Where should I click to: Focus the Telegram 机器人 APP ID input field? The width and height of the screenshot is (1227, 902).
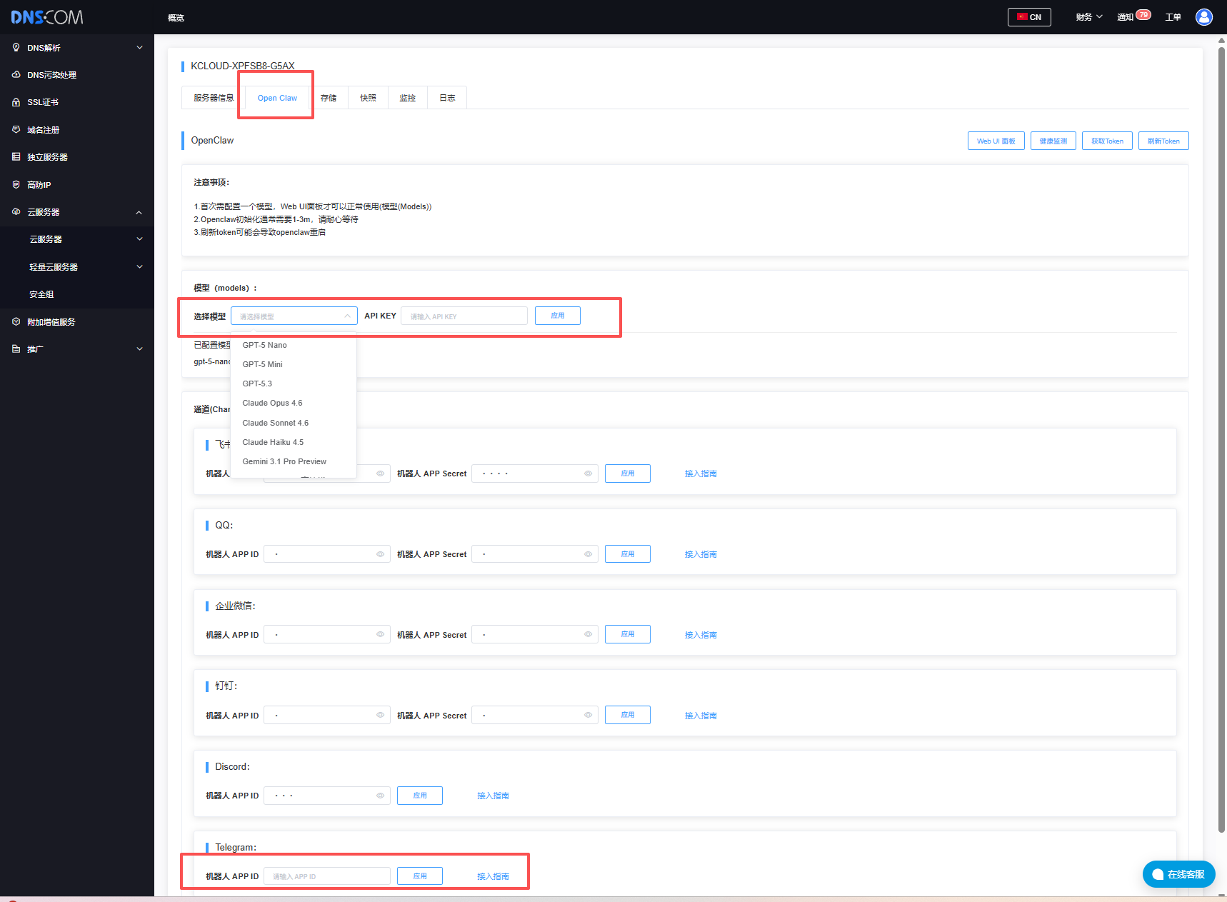327,876
